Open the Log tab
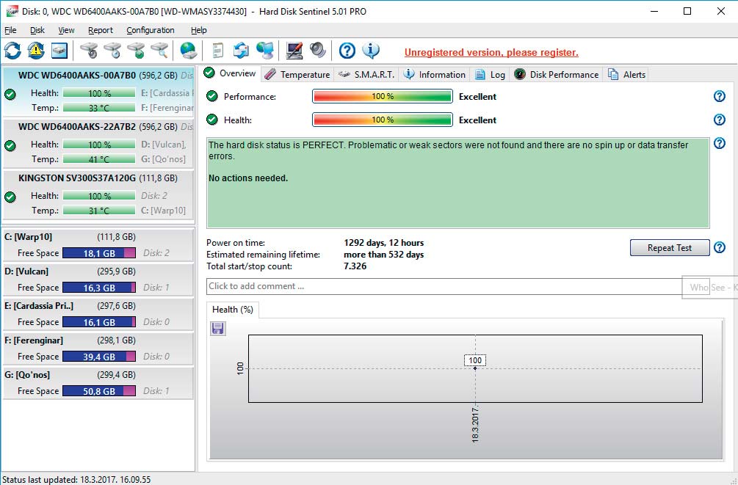Image resolution: width=738 pixels, height=485 pixels. click(490, 75)
